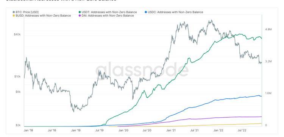This screenshot has height=137, width=284.
Task: Click the Jan '18 x-axis label
Action: click(x=28, y=130)
